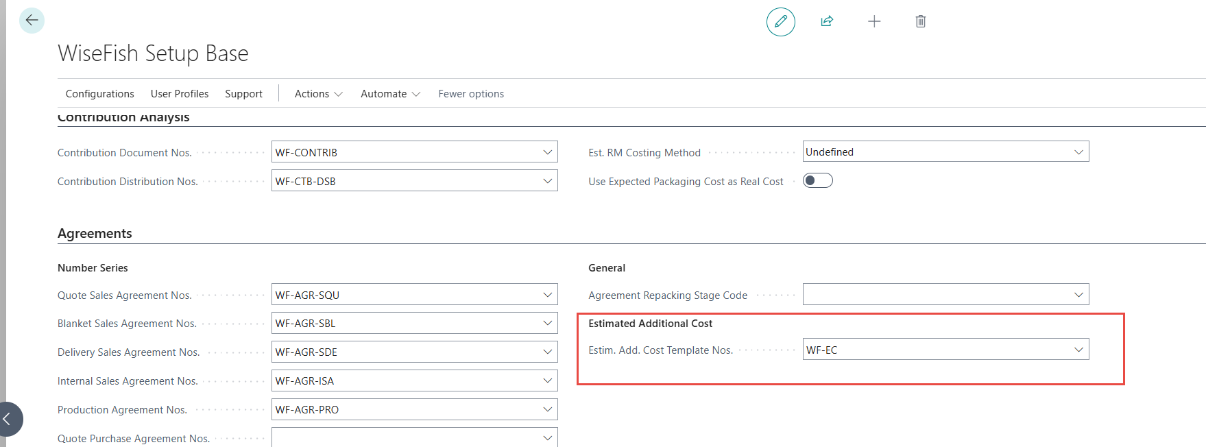Open Est. RM Costing Method dropdown
Screen dimensions: 1206x447
click(x=1078, y=152)
